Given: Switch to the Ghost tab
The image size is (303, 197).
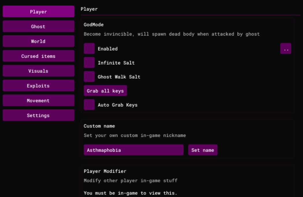Looking at the screenshot, I should tap(38, 26).
